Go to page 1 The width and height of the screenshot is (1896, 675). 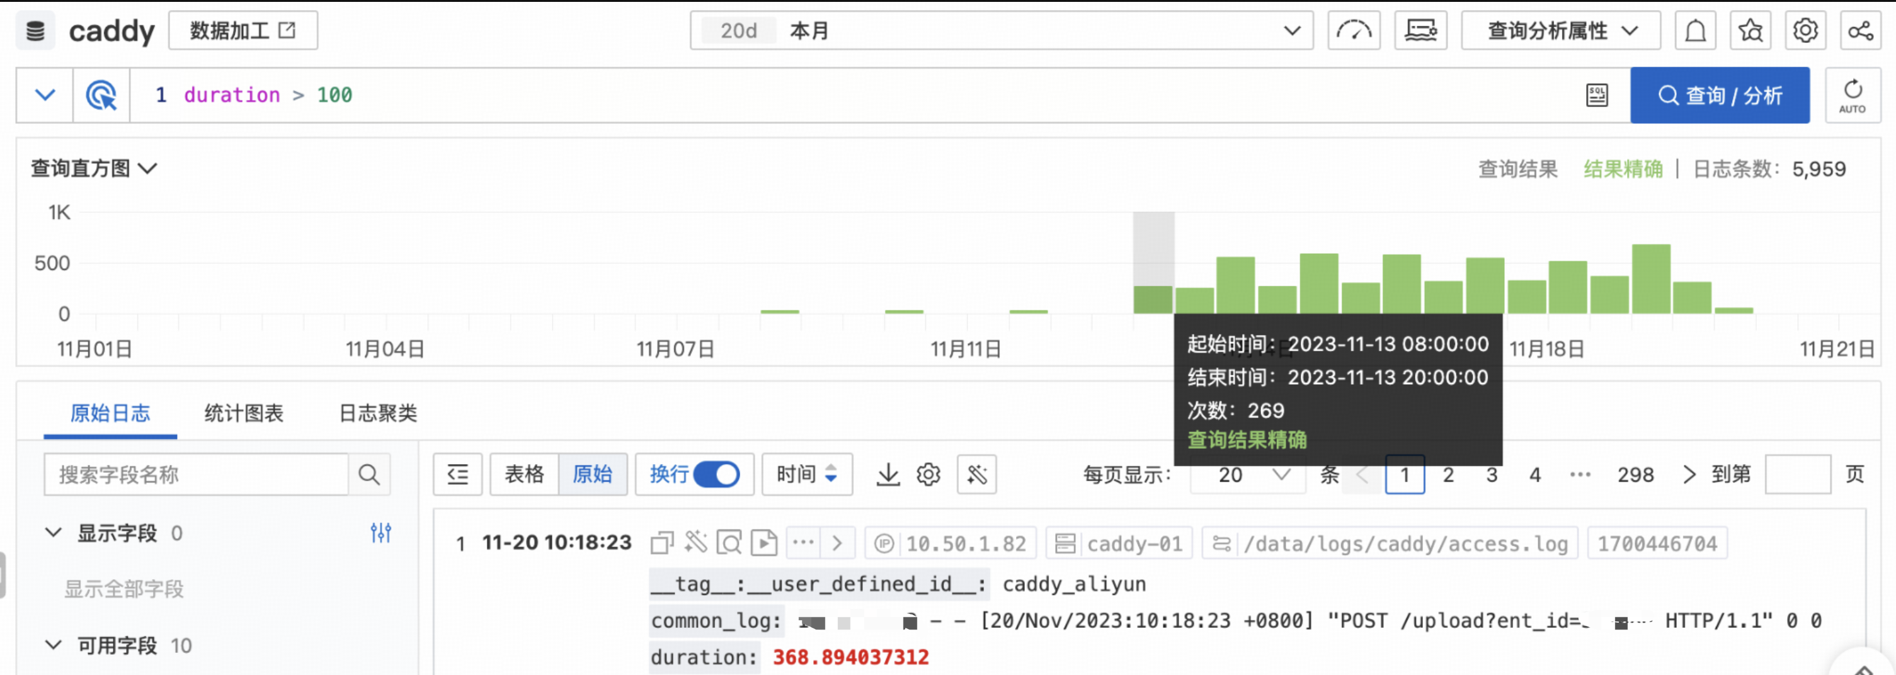(x=1404, y=475)
